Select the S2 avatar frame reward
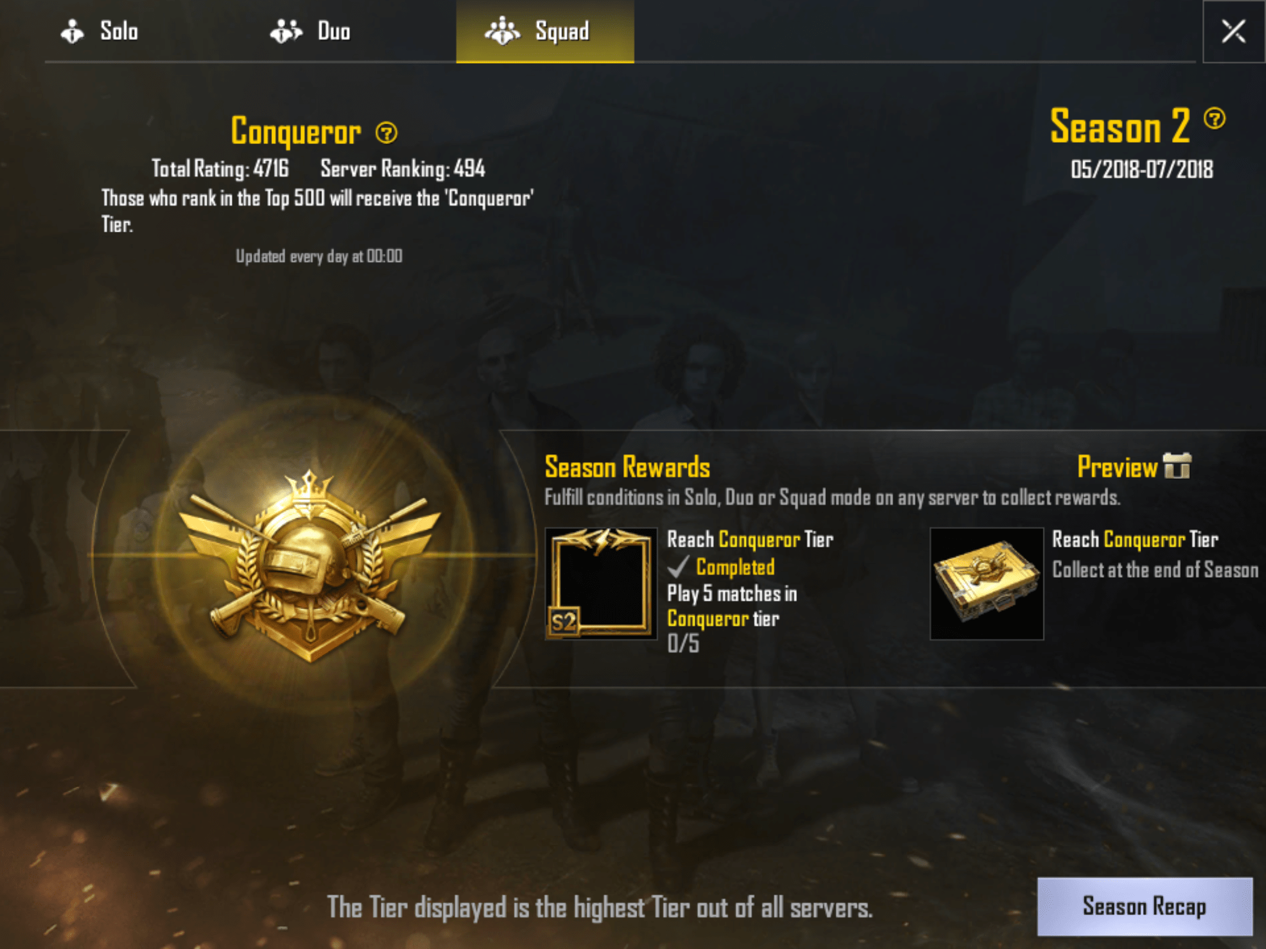 pyautogui.click(x=600, y=583)
